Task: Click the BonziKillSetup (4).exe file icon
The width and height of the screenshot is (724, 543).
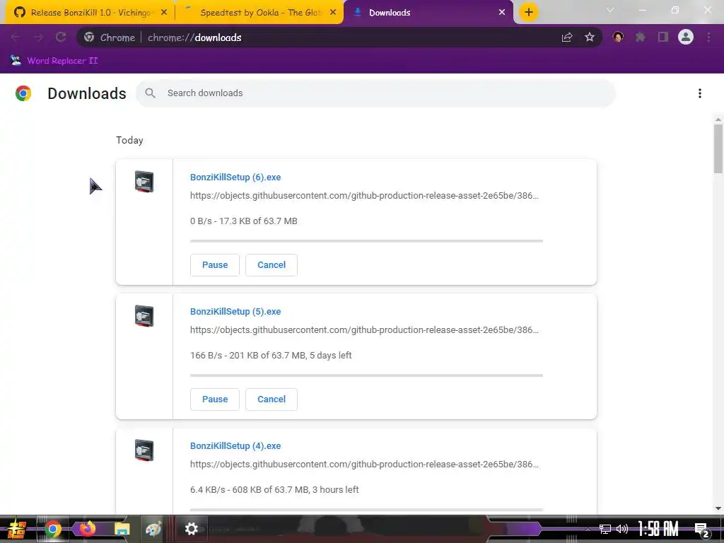Action: (x=144, y=450)
